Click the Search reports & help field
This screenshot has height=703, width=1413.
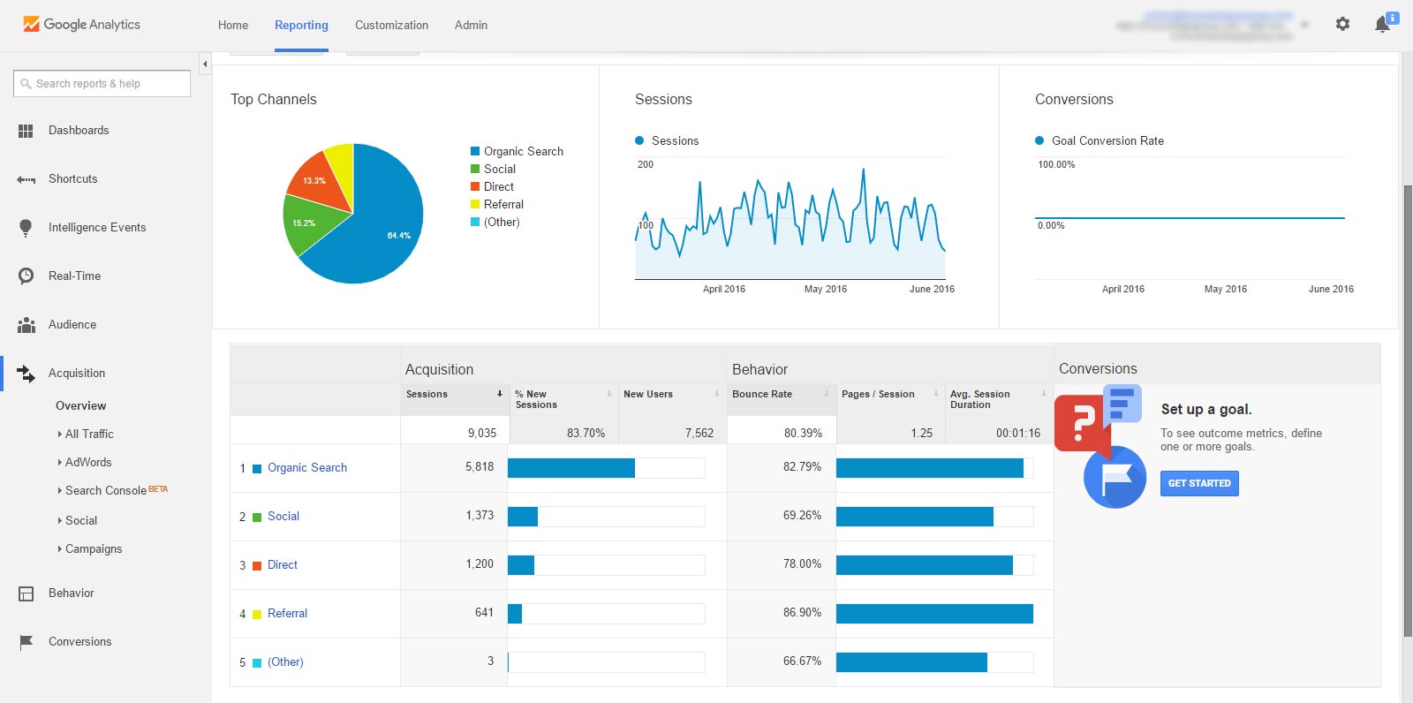(102, 84)
